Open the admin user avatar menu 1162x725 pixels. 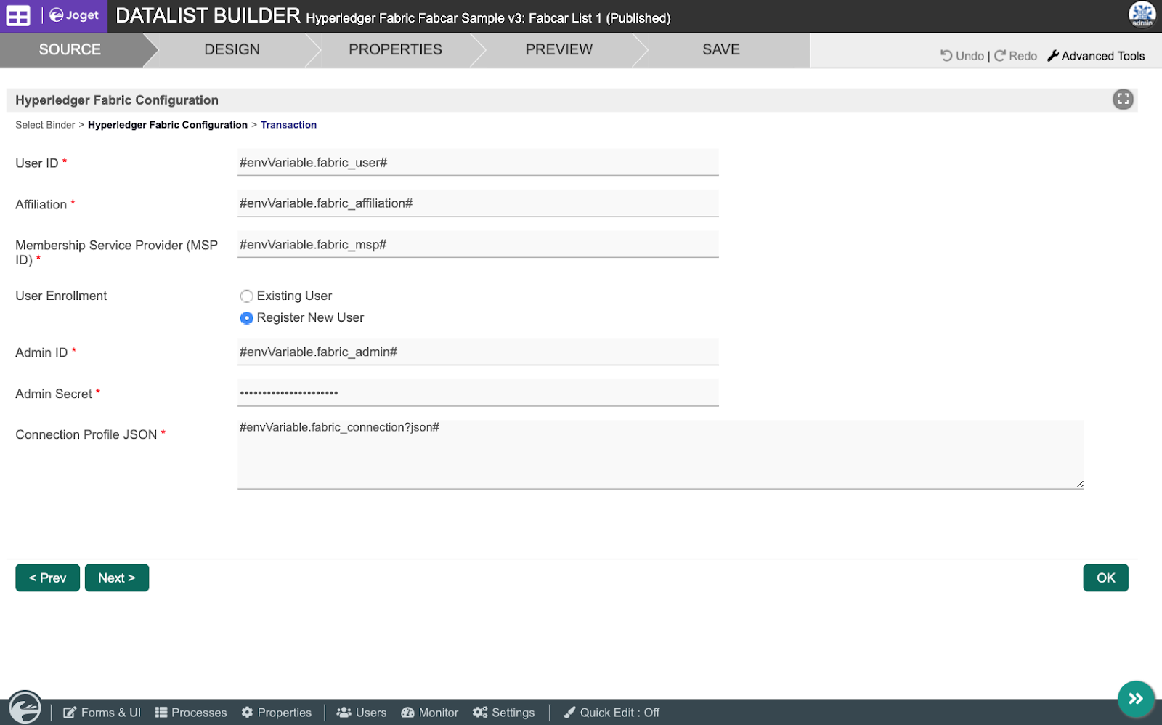point(1142,15)
